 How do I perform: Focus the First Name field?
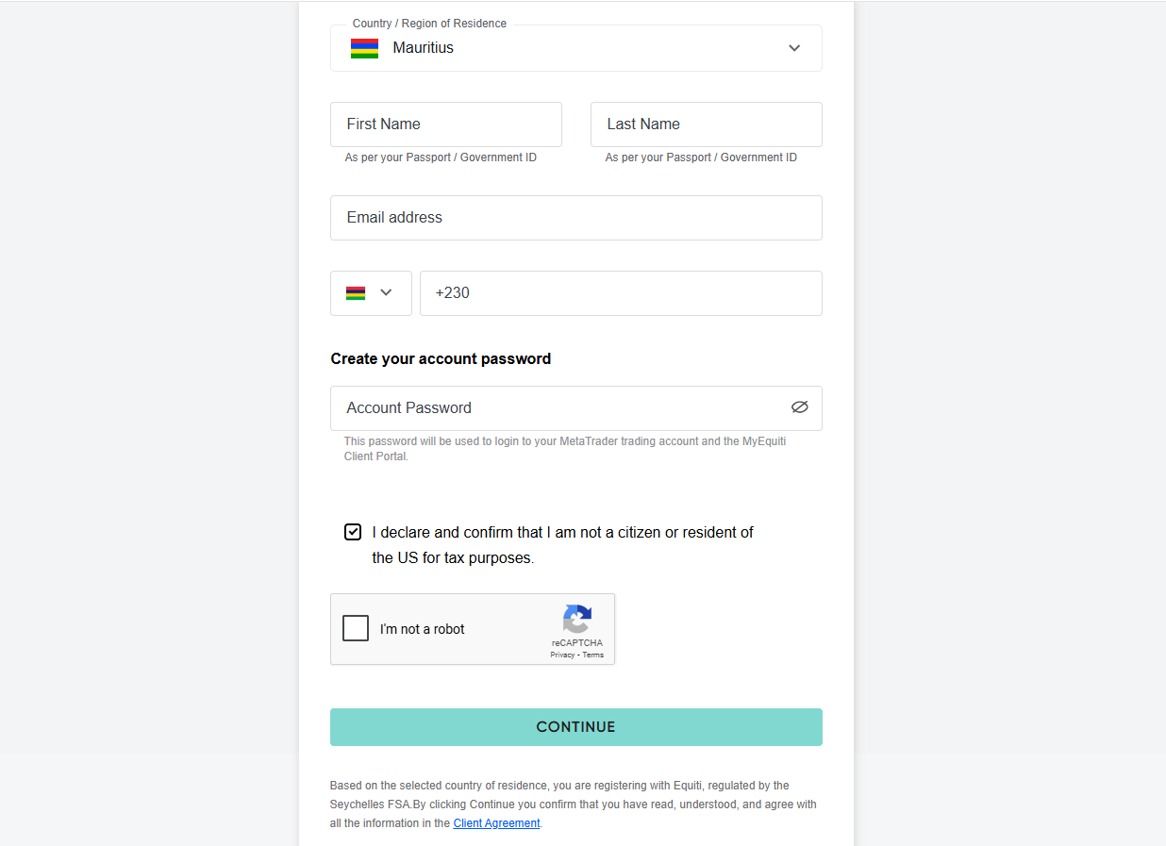[446, 124]
